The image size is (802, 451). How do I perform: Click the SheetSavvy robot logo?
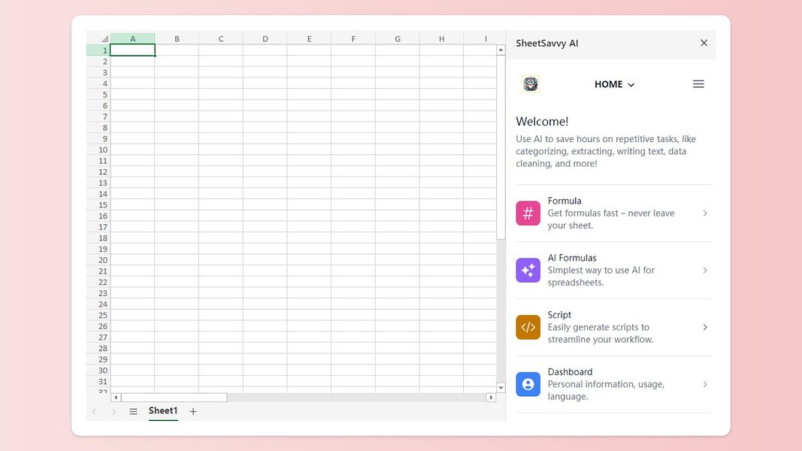pyautogui.click(x=530, y=83)
